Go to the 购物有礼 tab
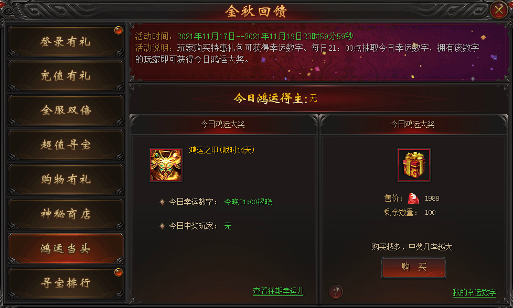513x308 pixels. 66,179
